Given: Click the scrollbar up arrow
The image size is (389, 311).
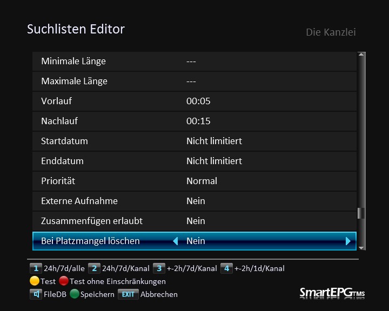Looking at the screenshot, I should [361, 55].
